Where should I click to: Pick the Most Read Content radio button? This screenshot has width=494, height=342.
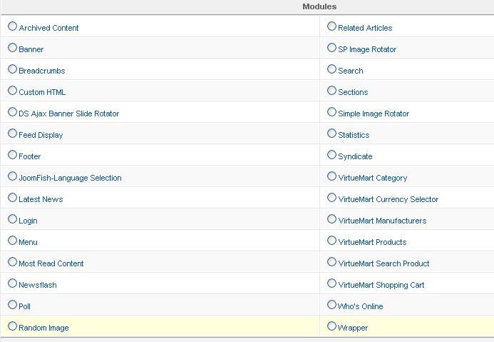pos(12,261)
